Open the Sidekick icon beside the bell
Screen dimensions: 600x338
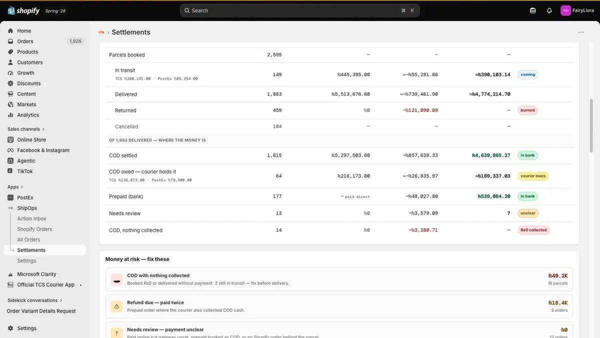tap(533, 10)
